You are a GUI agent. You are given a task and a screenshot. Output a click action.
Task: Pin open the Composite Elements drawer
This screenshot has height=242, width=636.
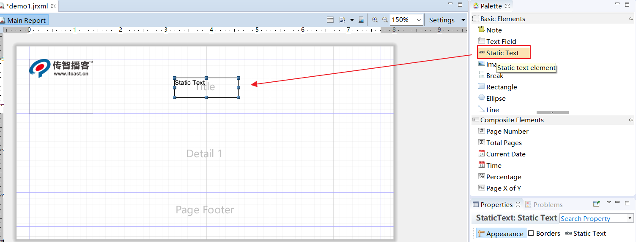pos(631,120)
